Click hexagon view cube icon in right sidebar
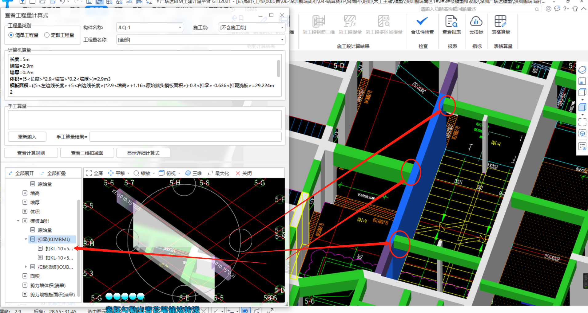Image resolution: width=588 pixels, height=313 pixels. (x=582, y=133)
